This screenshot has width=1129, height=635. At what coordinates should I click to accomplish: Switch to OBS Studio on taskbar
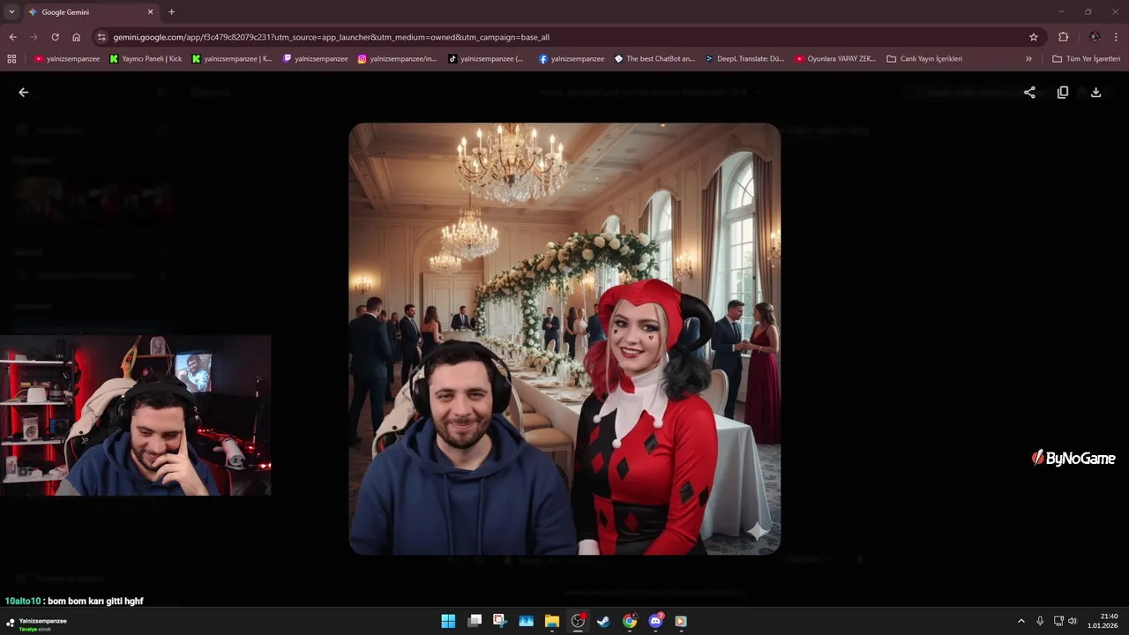pos(578,621)
